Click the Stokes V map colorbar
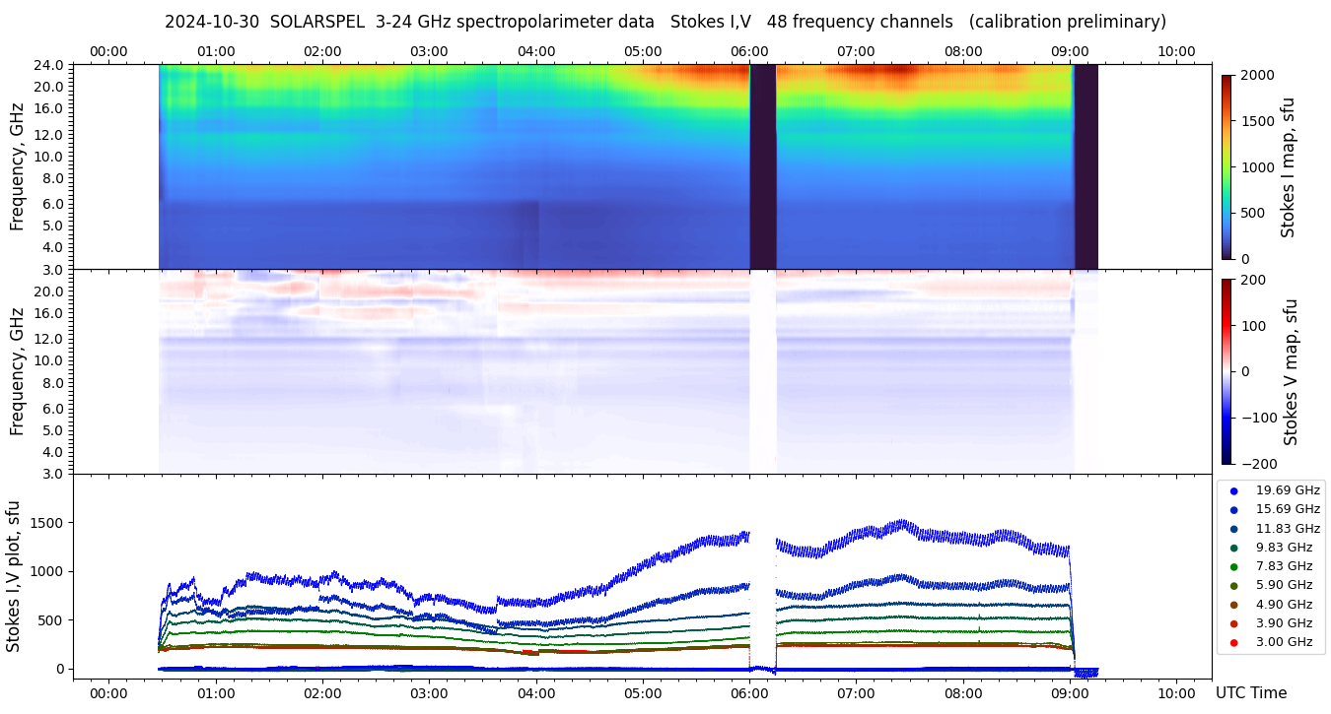Viewport: 1331px width, 714px height. point(1226,371)
